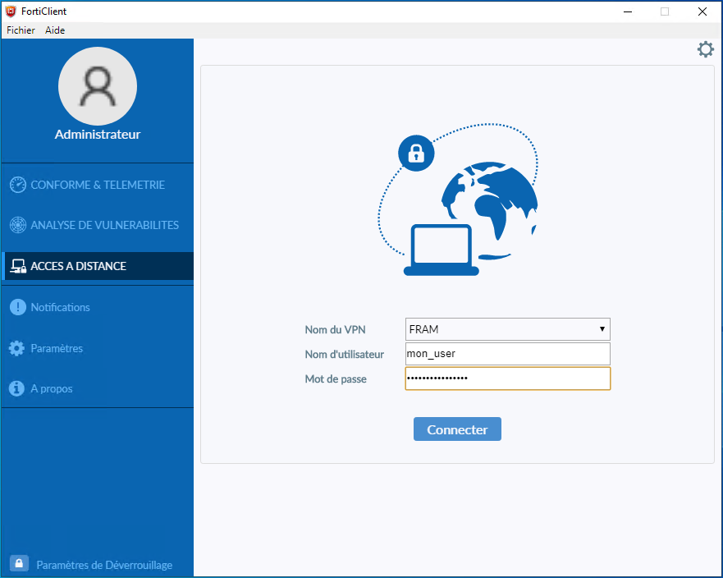723x578 pixels.
Task: Open Paramètres de Déverrouillage link
Action: point(105,565)
